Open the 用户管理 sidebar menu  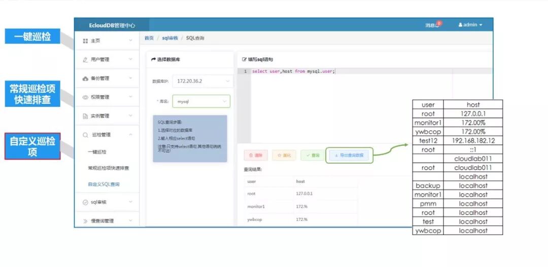click(107, 60)
